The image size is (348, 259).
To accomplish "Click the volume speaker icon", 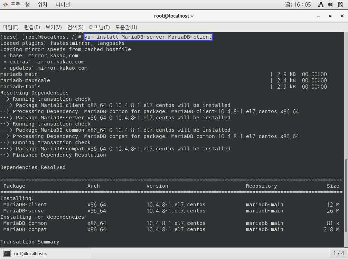I will point(330,4).
